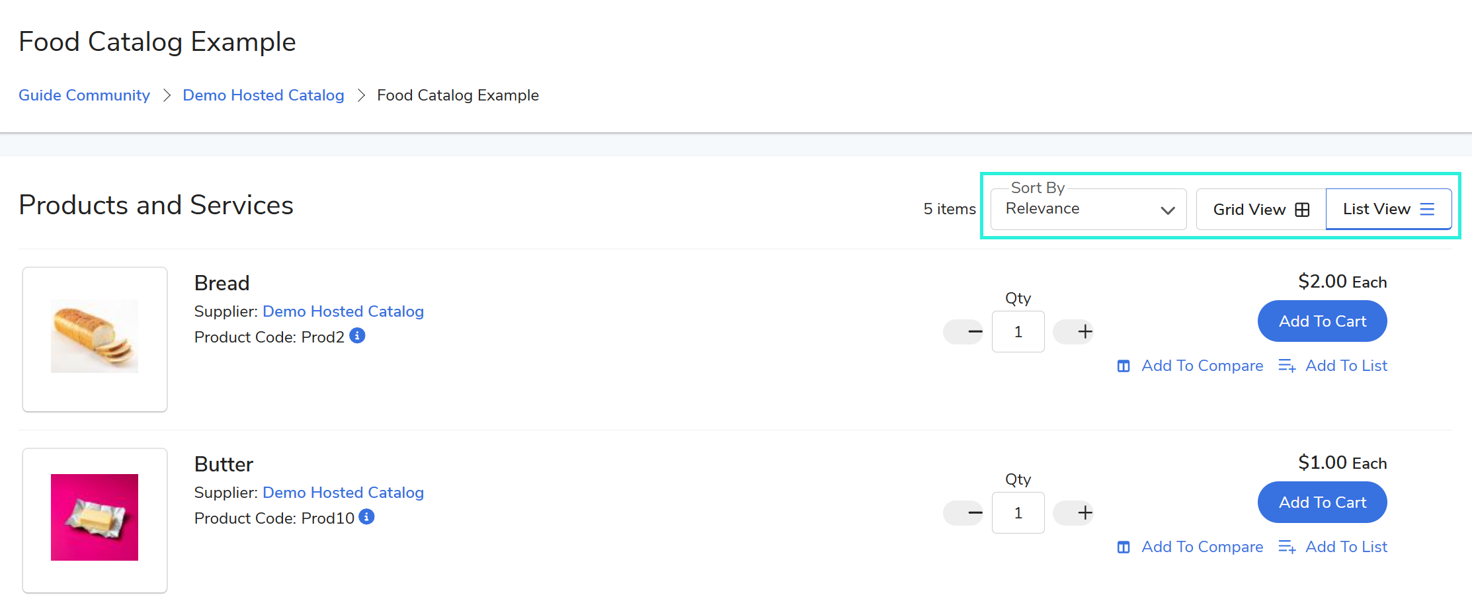1472x603 pixels.
Task: Open Bread's supplier Demo Hosted Catalog link
Action: pyautogui.click(x=343, y=311)
